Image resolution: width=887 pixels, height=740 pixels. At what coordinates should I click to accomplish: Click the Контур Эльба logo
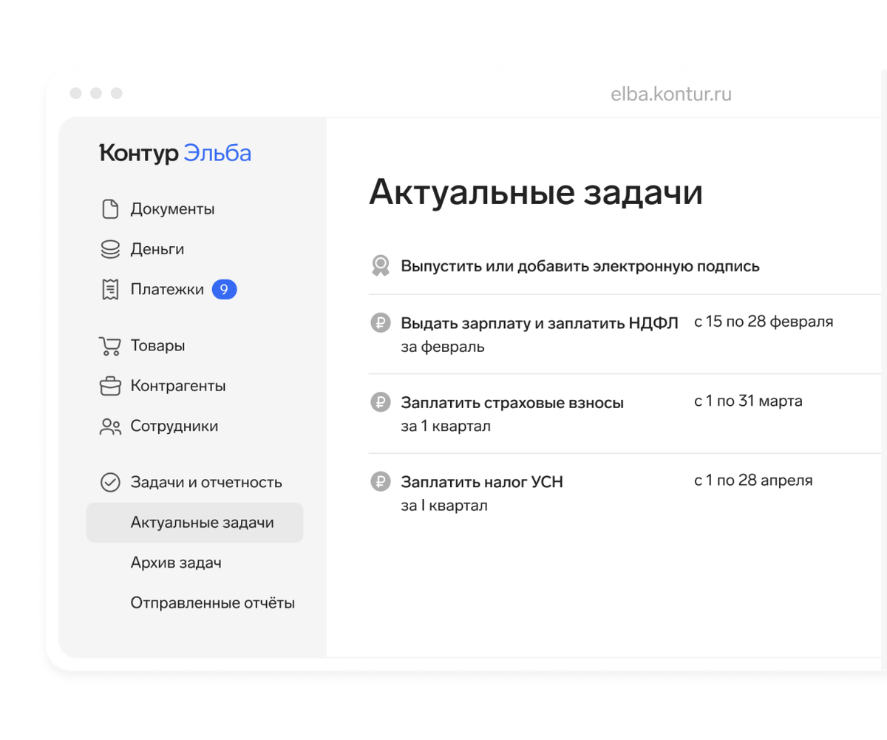coord(175,153)
